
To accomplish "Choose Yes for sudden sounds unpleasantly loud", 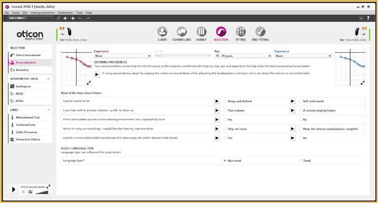I will 225,120.
